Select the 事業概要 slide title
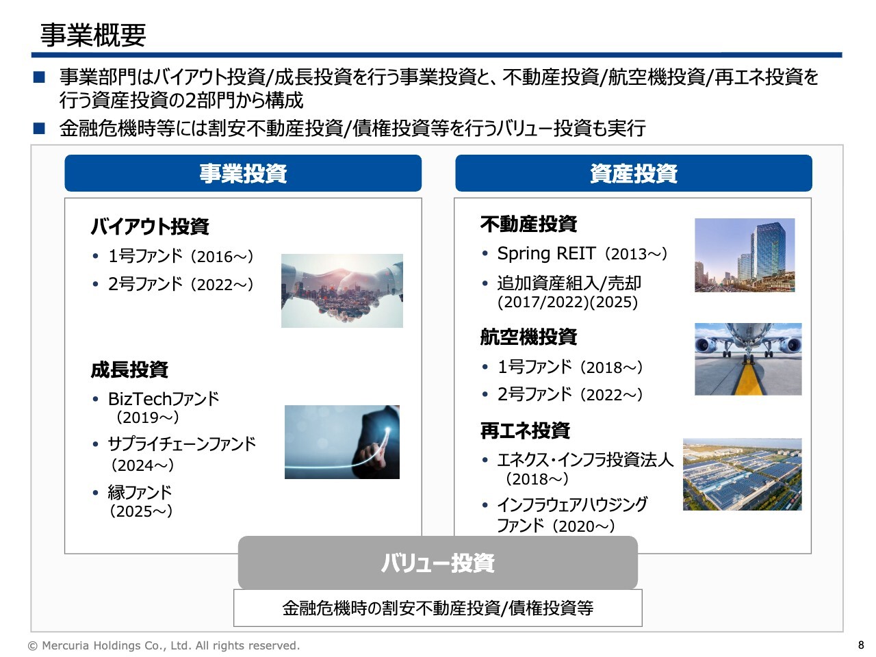The image size is (876, 657). (x=93, y=34)
